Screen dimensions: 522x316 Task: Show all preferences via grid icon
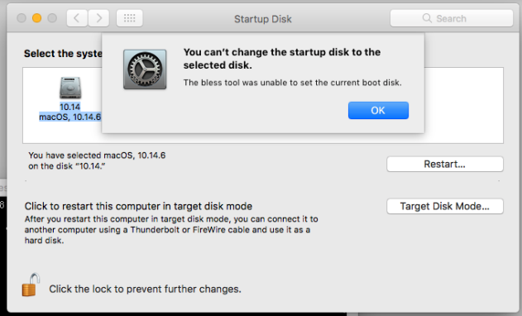click(130, 18)
